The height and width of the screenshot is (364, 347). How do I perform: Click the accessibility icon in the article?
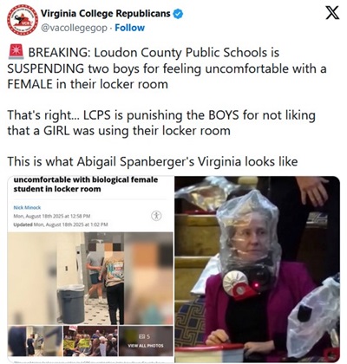click(156, 216)
